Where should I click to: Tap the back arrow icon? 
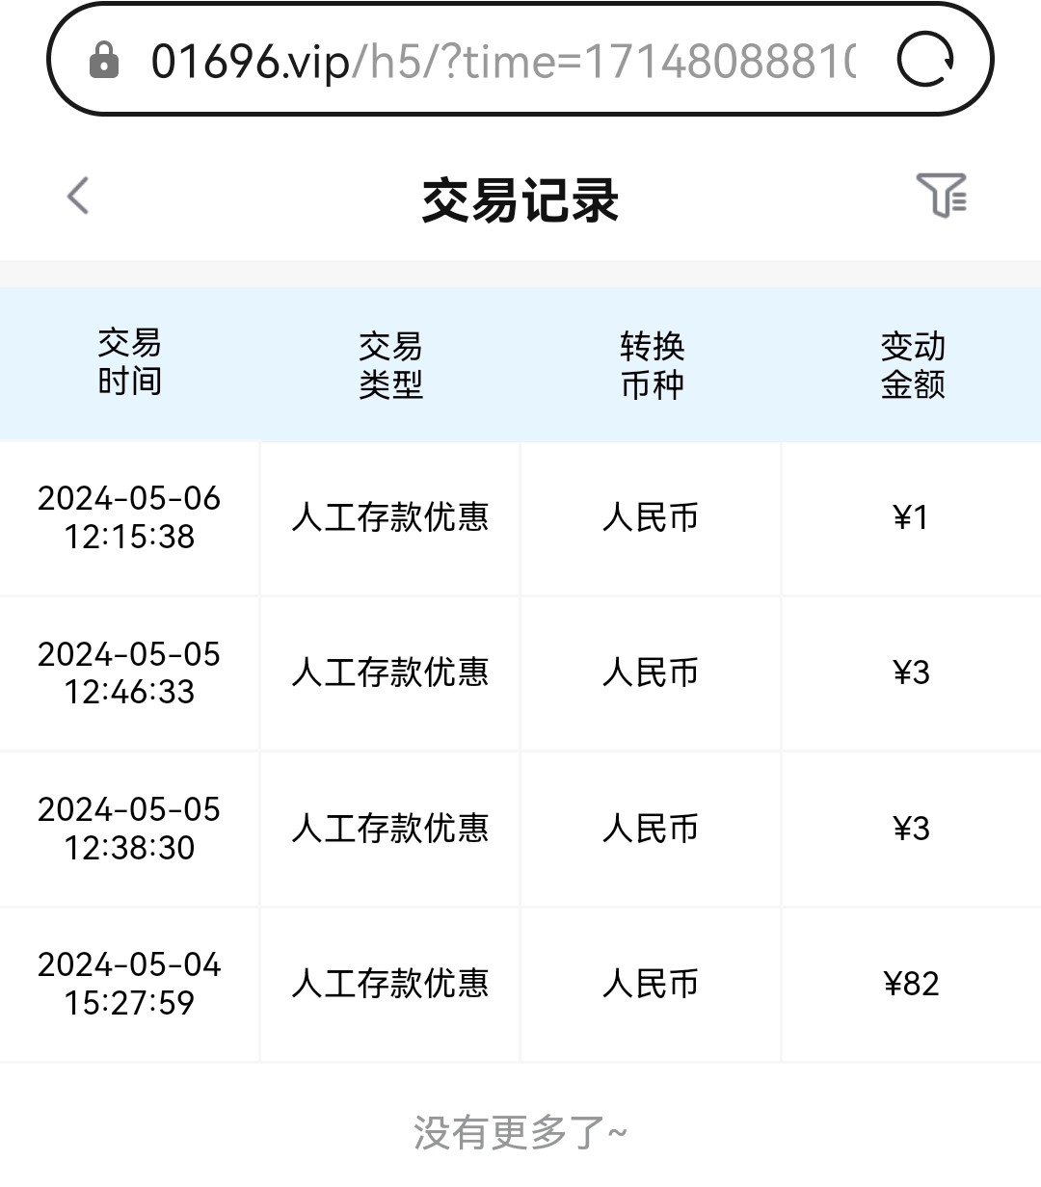(x=78, y=196)
